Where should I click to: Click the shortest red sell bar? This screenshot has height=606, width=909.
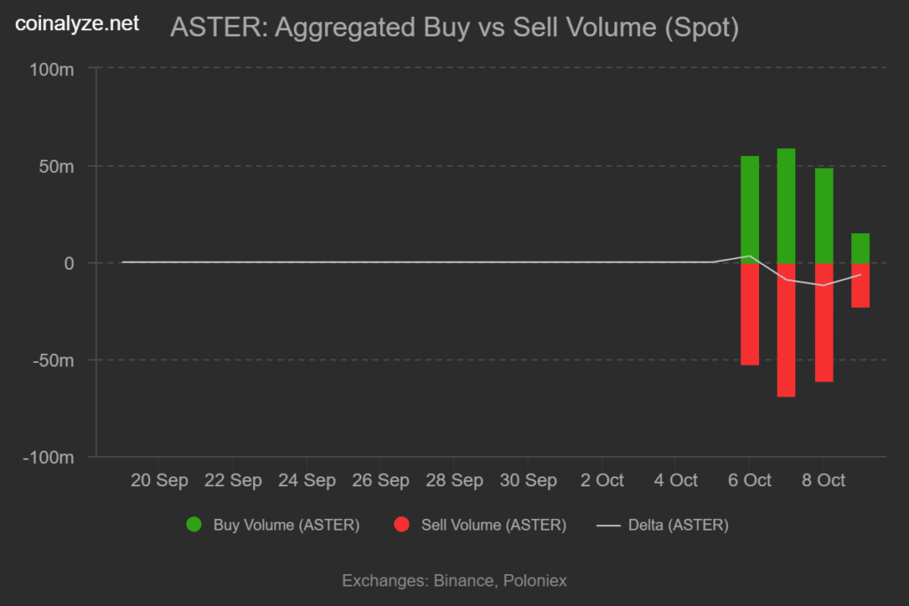click(860, 286)
